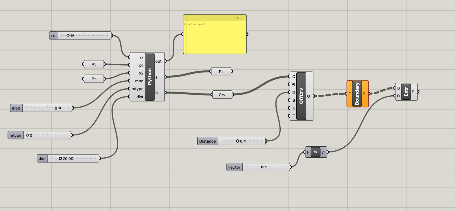Viewport: 455px width, 211px height.
Task: Select the Pt parameter fed by output a
Action: point(221,71)
